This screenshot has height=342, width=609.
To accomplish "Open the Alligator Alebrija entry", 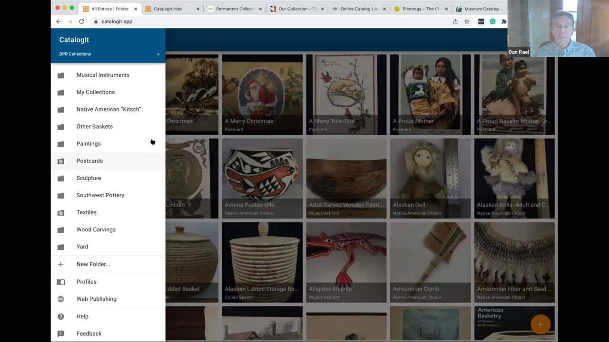I will point(346,263).
